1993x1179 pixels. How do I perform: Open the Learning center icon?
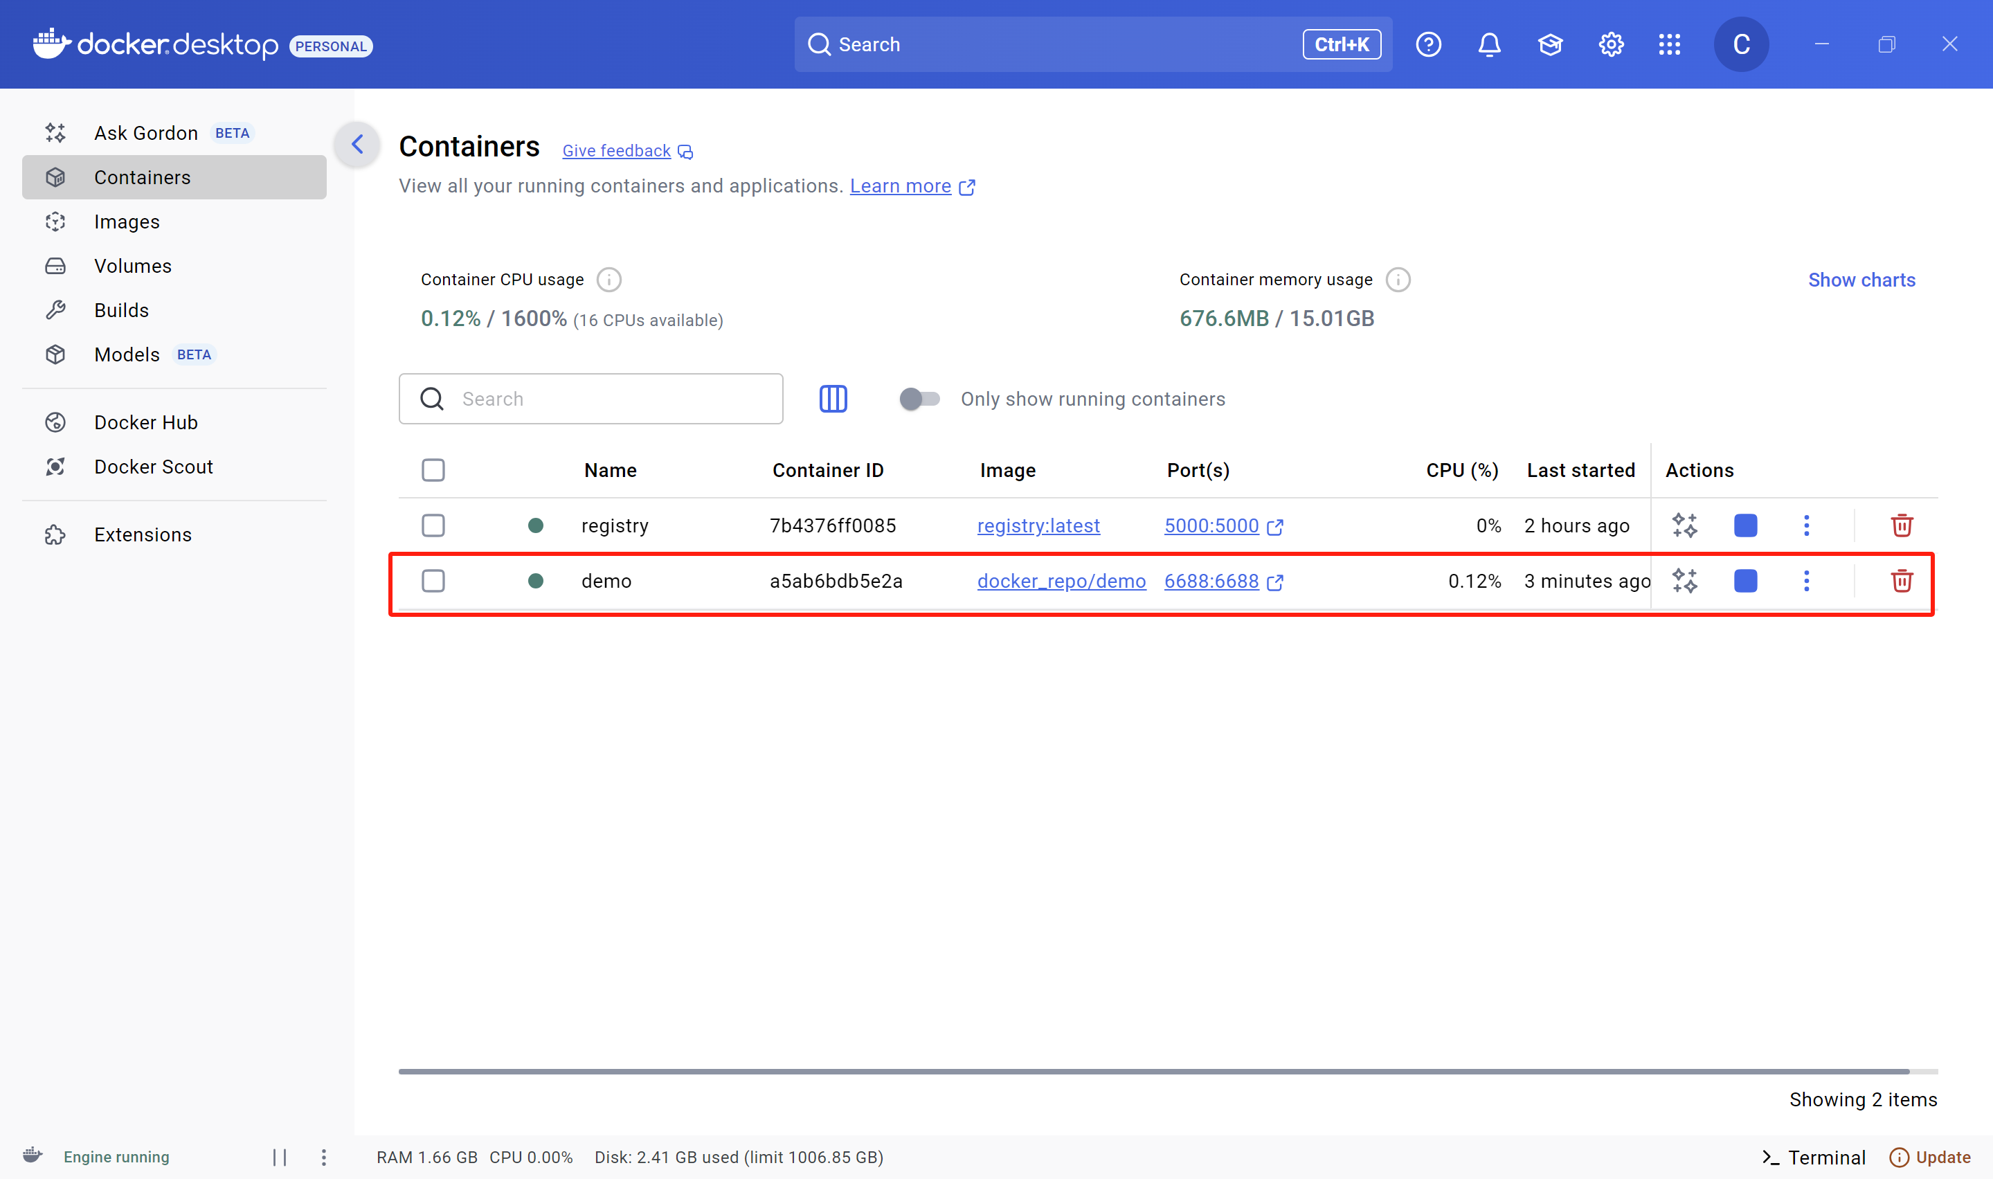click(x=1550, y=44)
